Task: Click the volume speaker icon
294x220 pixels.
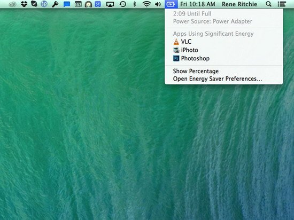Action: [158, 4]
